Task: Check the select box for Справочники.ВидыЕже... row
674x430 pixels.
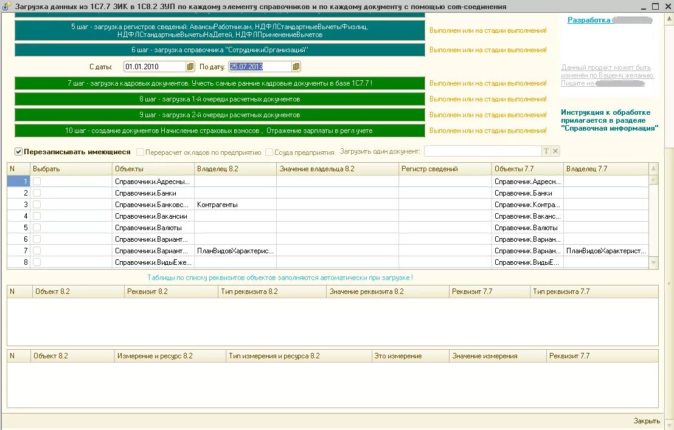Action: [37, 262]
